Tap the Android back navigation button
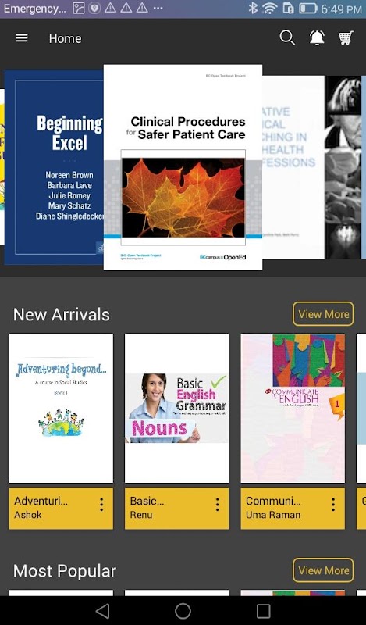This screenshot has width=366, height=625. click(x=103, y=611)
